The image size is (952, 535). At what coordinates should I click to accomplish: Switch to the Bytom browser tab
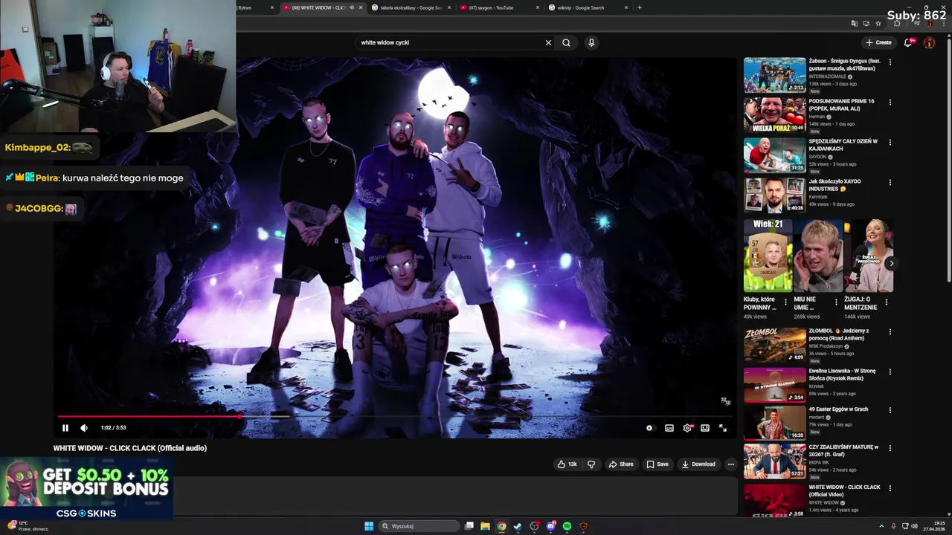point(253,7)
